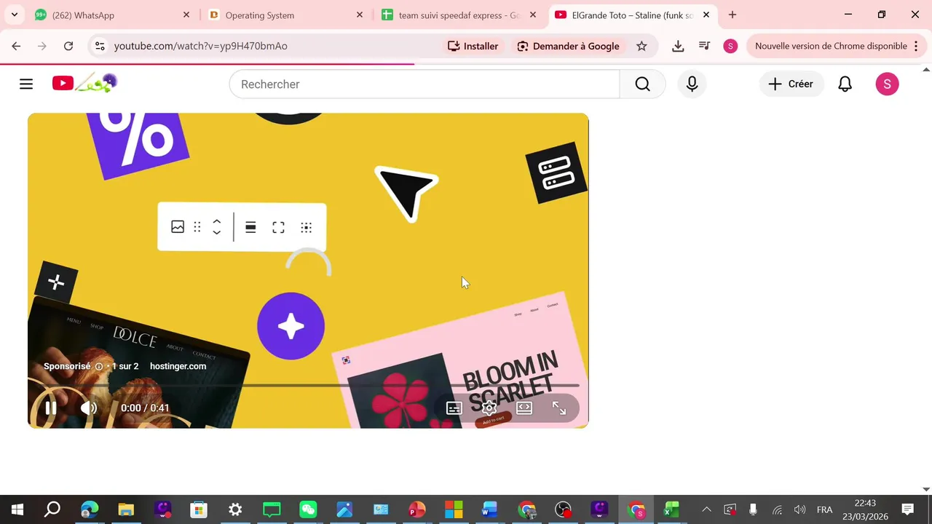Switch to the Operating System tab

(285, 15)
